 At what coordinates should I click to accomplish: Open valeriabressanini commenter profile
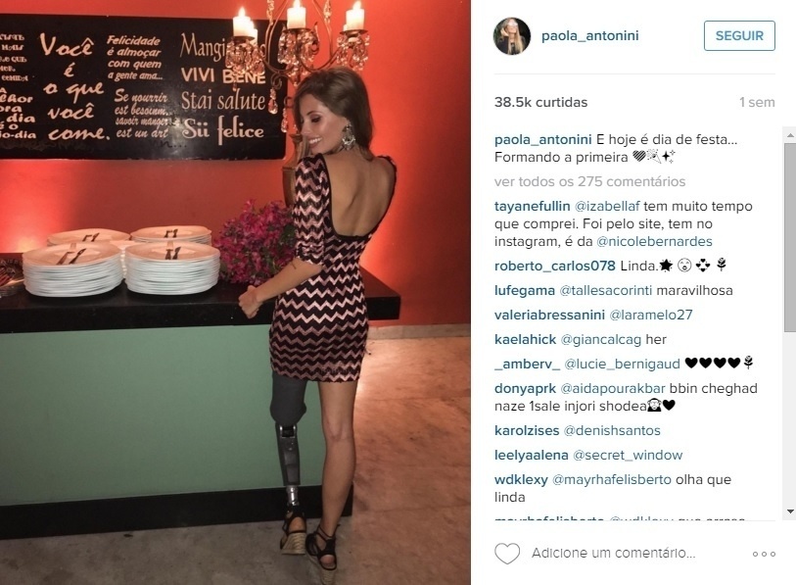pyautogui.click(x=550, y=315)
